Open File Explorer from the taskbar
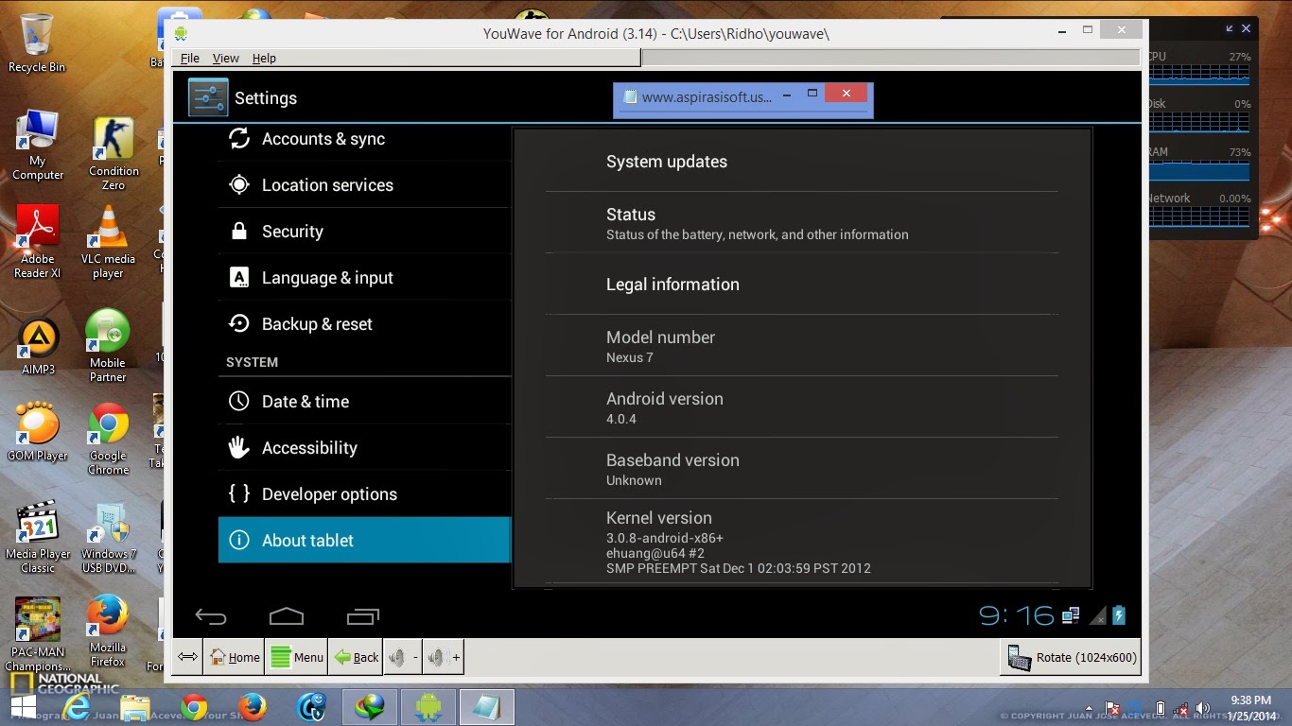 coord(135,707)
